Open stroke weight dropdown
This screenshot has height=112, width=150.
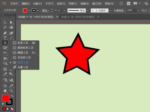pos(64,10)
